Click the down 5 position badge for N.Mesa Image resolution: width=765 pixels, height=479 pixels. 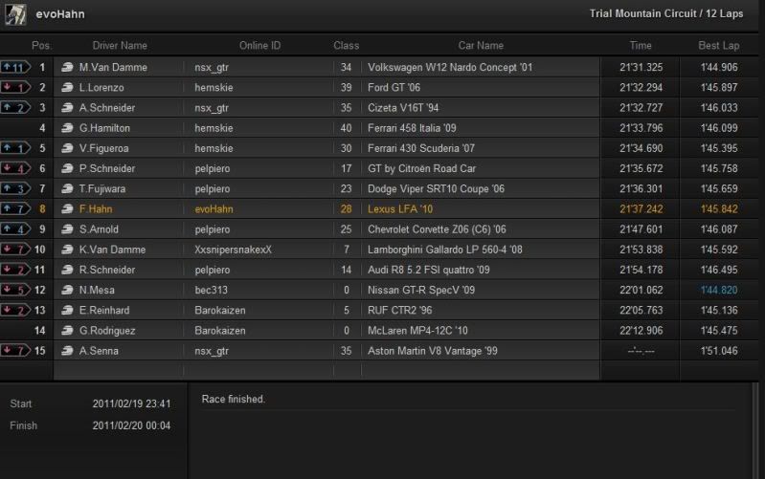pyautogui.click(x=15, y=290)
